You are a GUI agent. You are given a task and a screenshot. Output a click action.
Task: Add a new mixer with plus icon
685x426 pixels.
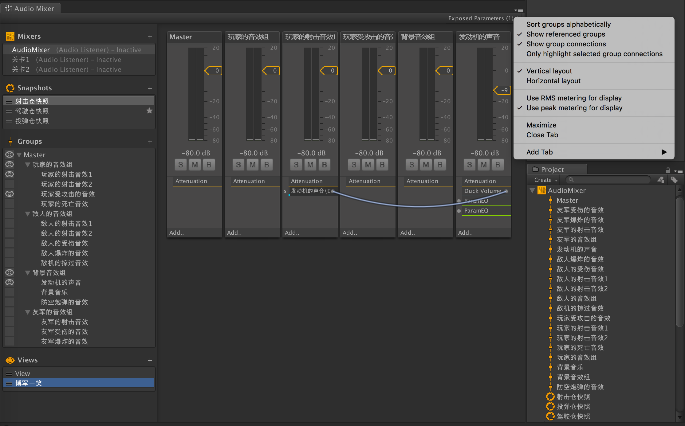pos(150,37)
